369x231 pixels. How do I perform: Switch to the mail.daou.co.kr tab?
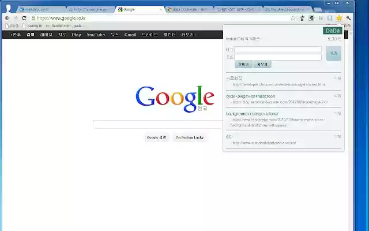tap(40, 10)
